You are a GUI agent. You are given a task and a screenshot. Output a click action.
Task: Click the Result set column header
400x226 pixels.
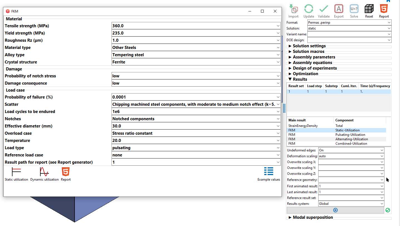pos(296,86)
